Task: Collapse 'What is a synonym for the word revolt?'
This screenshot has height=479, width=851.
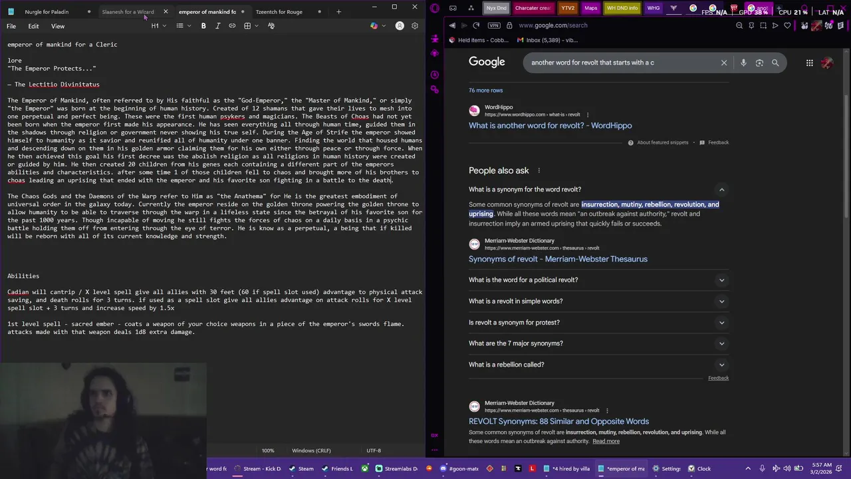Action: [x=721, y=190]
